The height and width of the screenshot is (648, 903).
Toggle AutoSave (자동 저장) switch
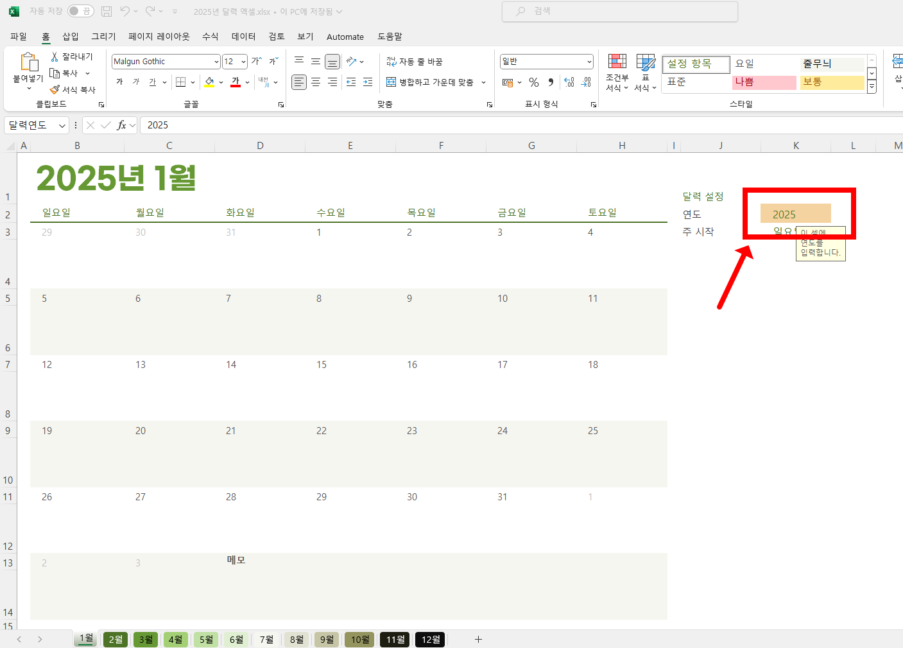81,11
